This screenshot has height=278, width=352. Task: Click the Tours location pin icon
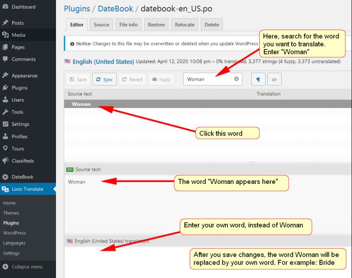[x=5, y=148]
